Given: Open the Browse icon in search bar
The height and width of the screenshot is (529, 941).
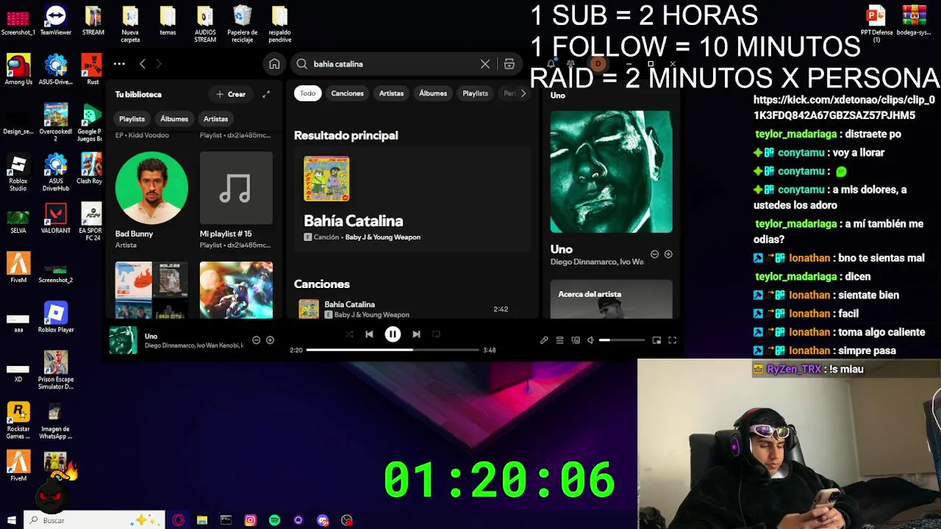Looking at the screenshot, I should coord(509,64).
